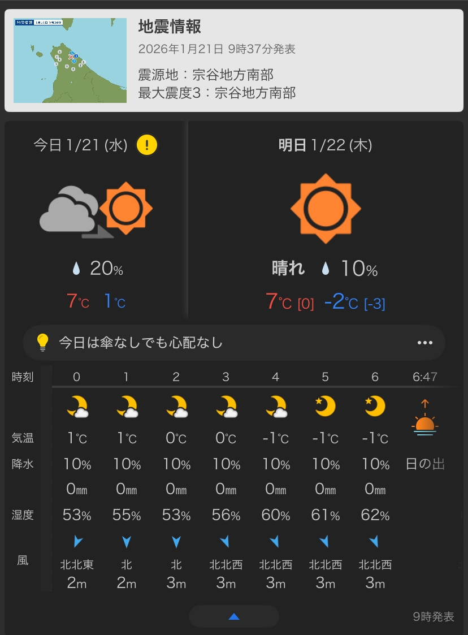Tap today's 20% precipitation raindrop icon
The height and width of the screenshot is (635, 468).
pos(76,269)
